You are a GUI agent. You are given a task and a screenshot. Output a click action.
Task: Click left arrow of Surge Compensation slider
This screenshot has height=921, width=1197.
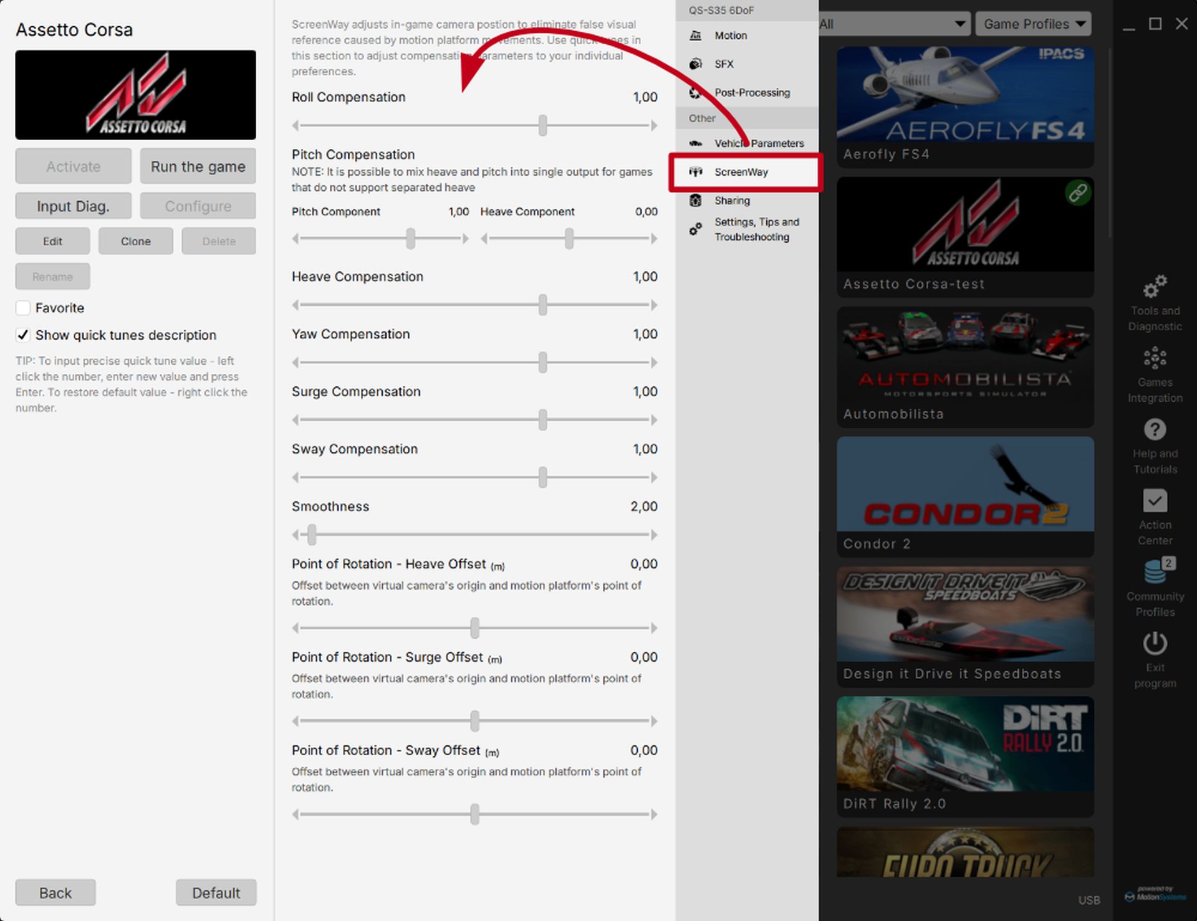296,420
